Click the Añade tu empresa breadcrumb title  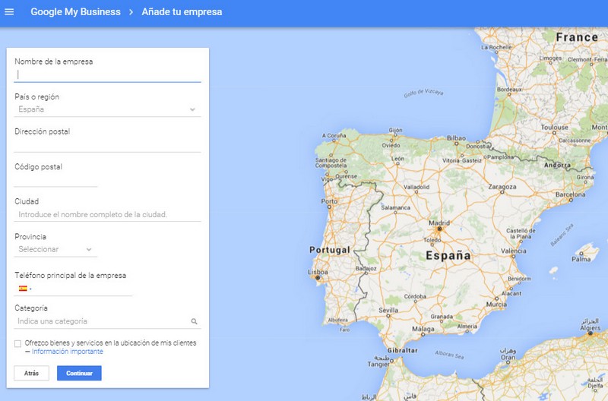(182, 12)
